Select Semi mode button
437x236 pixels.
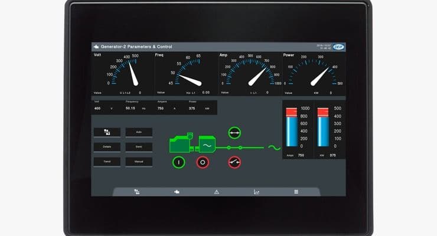tap(139, 147)
